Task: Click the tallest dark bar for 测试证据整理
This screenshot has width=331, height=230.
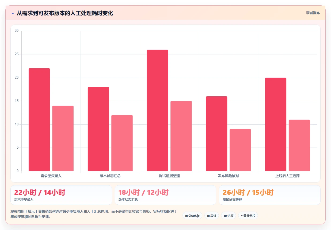Action: click(x=157, y=110)
